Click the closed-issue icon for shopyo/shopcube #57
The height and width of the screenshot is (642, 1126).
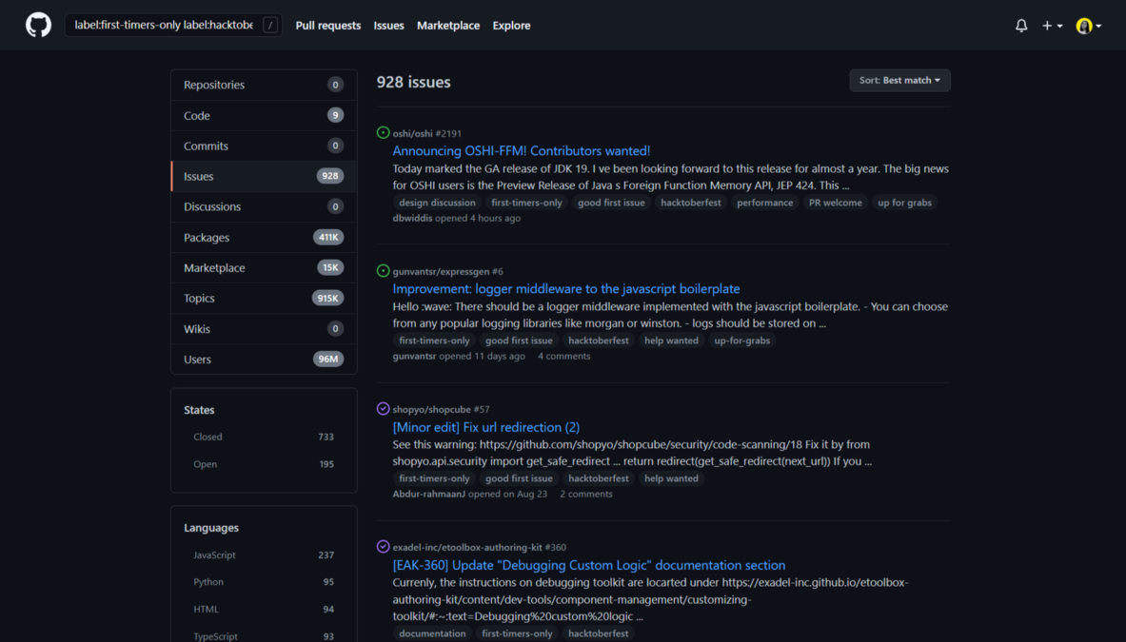pyautogui.click(x=383, y=408)
